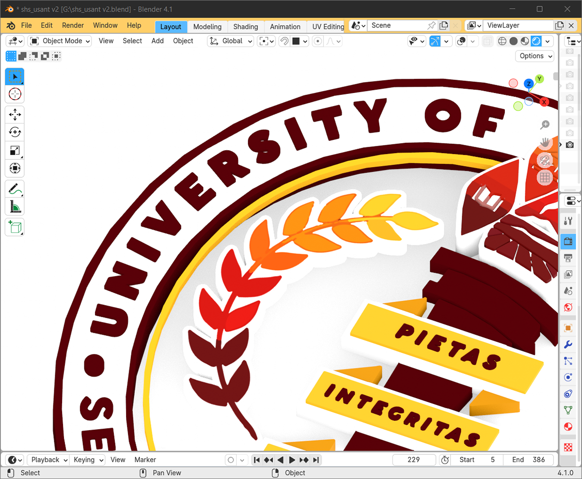The width and height of the screenshot is (582, 479).
Task: Toggle viewport overlays display
Action: [462, 41]
